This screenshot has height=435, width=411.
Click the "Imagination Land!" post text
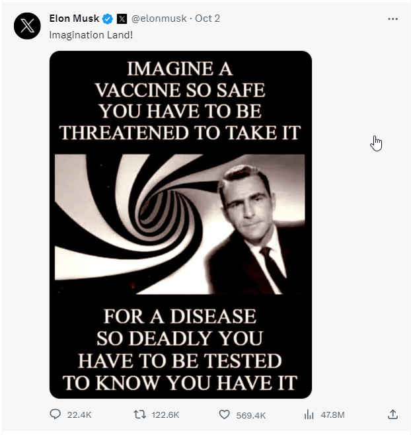point(91,34)
